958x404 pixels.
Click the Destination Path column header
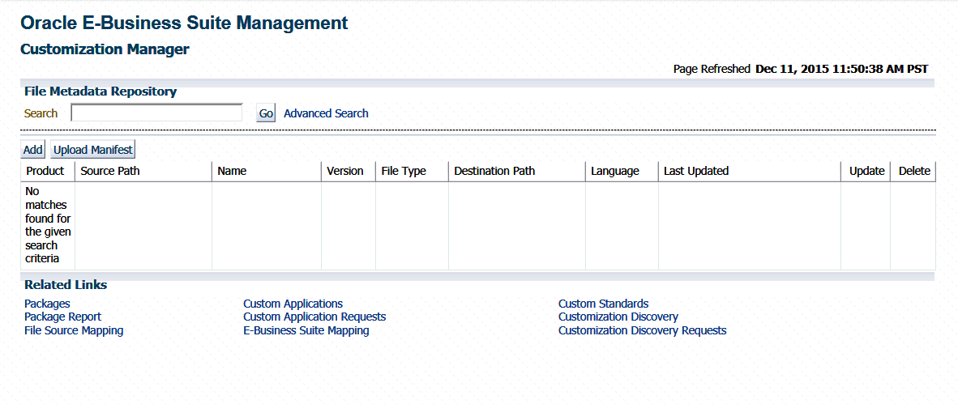(517, 171)
